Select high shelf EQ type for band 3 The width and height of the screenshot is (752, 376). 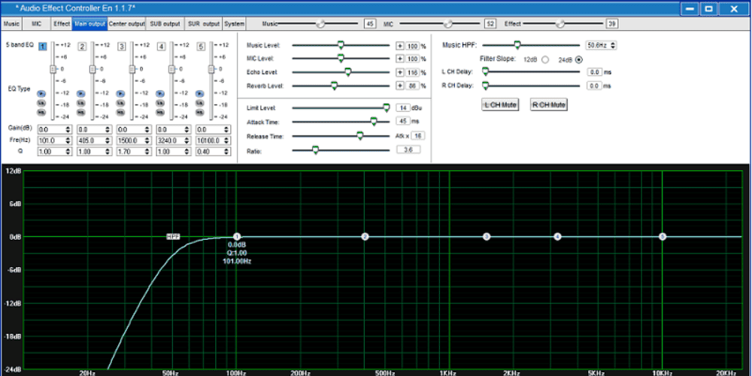point(121,112)
